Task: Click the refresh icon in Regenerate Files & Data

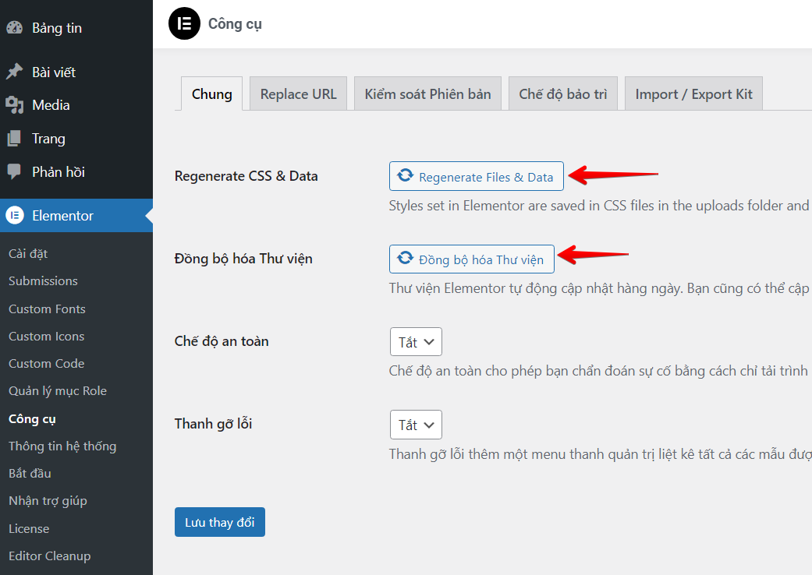Action: (x=406, y=175)
